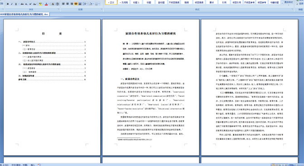Apply red font color button
The image size is (304, 166).
[46, 4]
